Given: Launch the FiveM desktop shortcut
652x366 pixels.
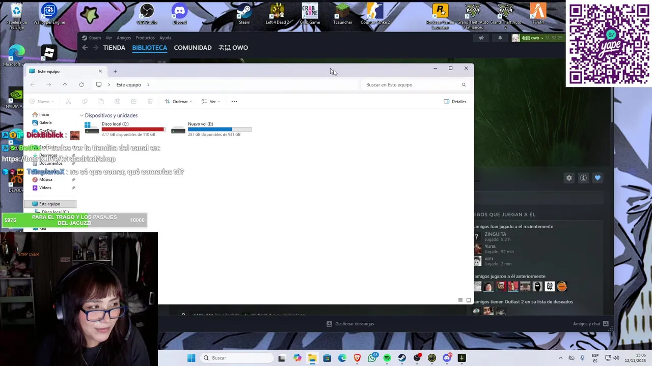Looking at the screenshot, I should coord(538,14).
